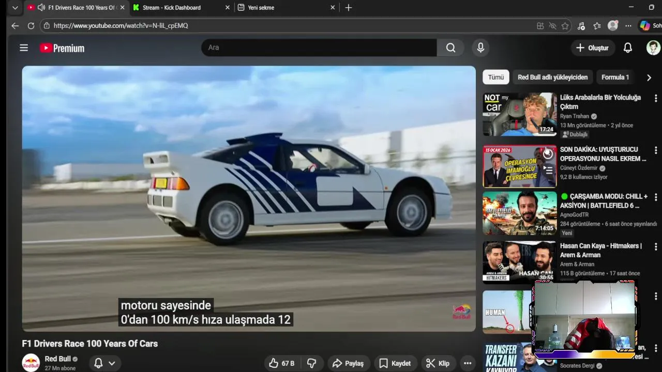Select the Red Bull adlı yükleyiciden chip
The width and height of the screenshot is (662, 372).
552,77
